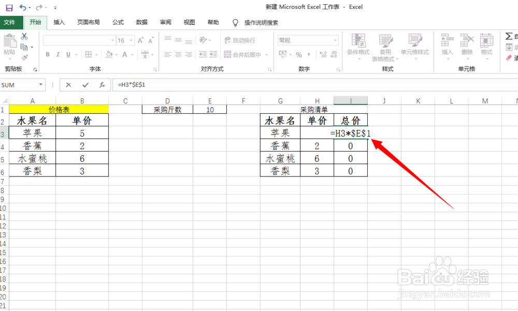
Task: Switch to the 插入 ribbon tab
Action: [x=59, y=22]
